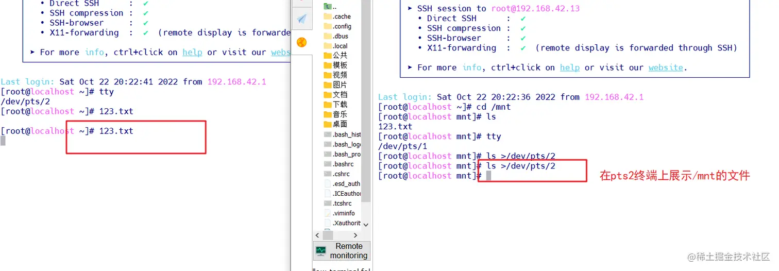Click file list horizontal scroll-right arrow
The width and height of the screenshot is (779, 271).
[x=356, y=235]
